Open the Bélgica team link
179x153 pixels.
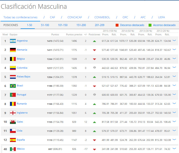coord(21,59)
